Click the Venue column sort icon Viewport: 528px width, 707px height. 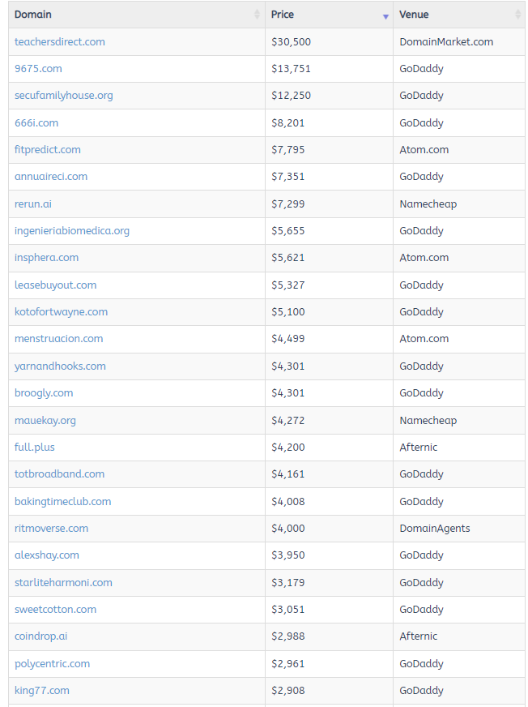pyautogui.click(x=518, y=15)
